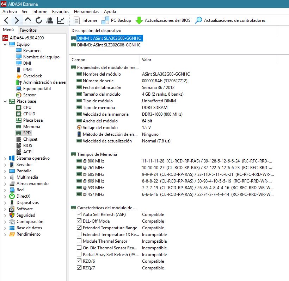This screenshot has height=281, width=289.
Task: Click the driver updates magnifier icon
Action: pos(199,20)
